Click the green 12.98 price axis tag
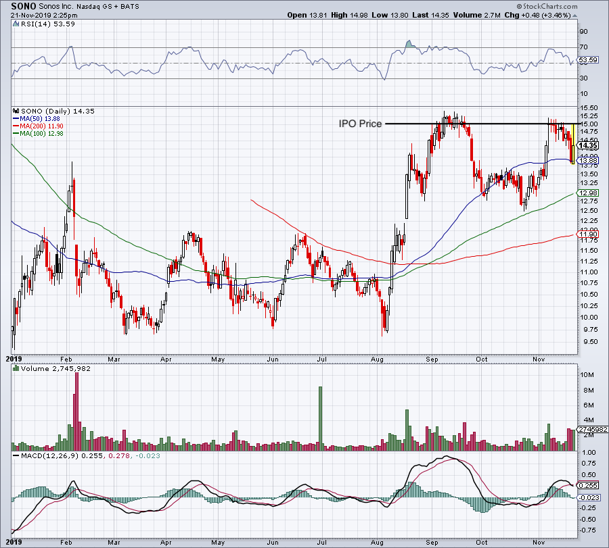The height and width of the screenshot is (548, 609). [588, 193]
